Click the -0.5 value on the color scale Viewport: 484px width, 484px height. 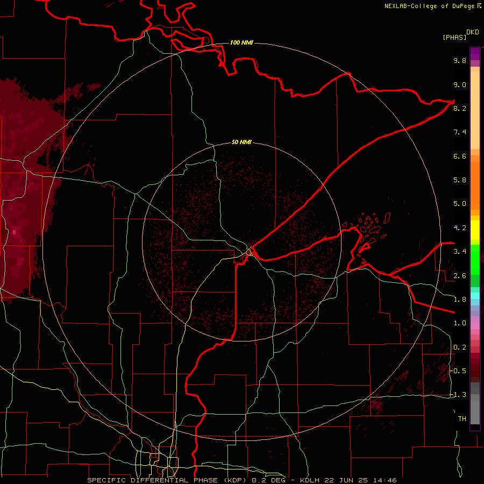pyautogui.click(x=458, y=371)
